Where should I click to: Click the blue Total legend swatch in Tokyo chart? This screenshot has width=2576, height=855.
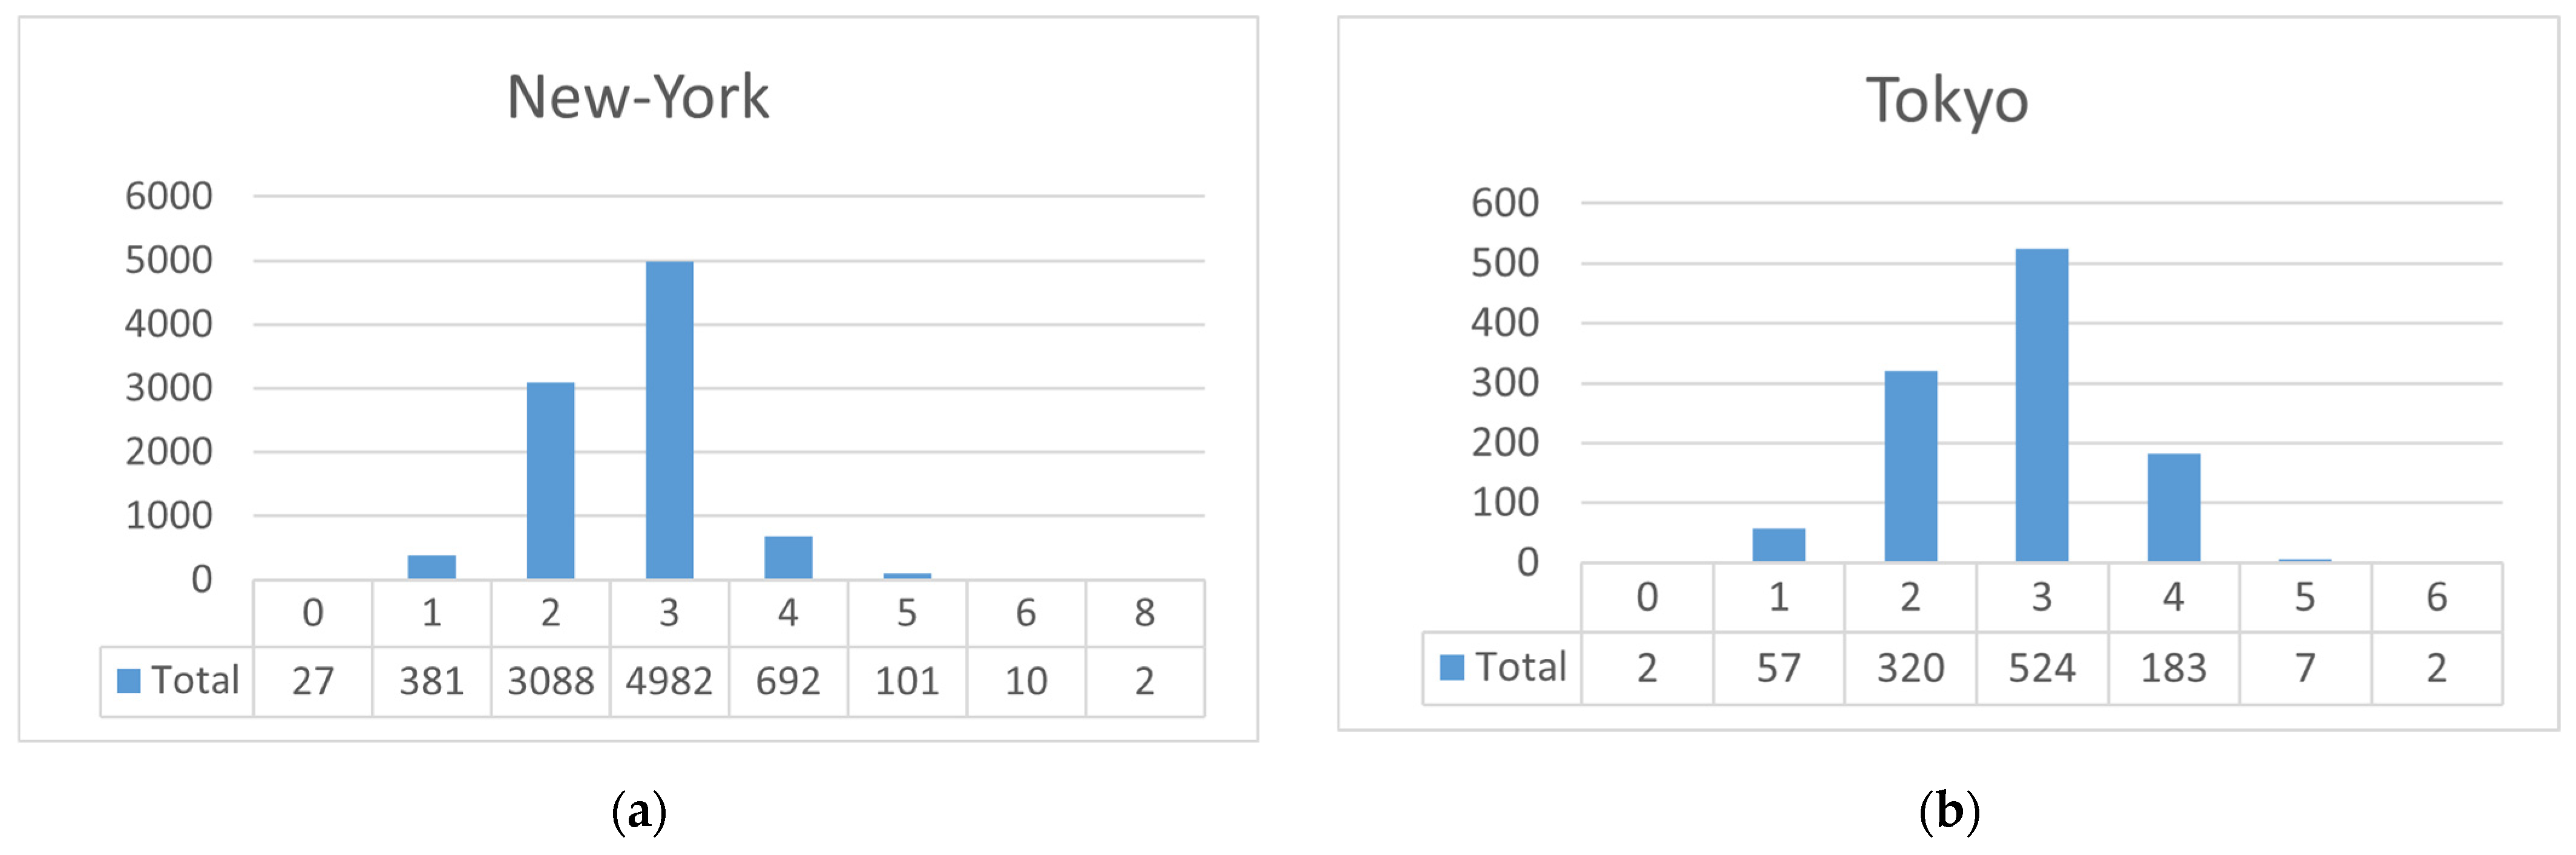pos(1451,667)
